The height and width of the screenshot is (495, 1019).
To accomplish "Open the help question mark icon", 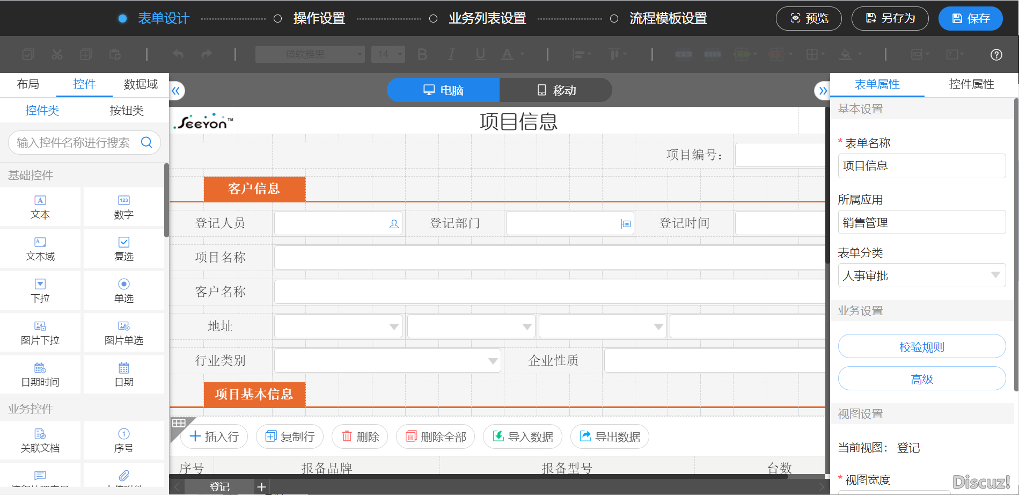I will tap(996, 55).
